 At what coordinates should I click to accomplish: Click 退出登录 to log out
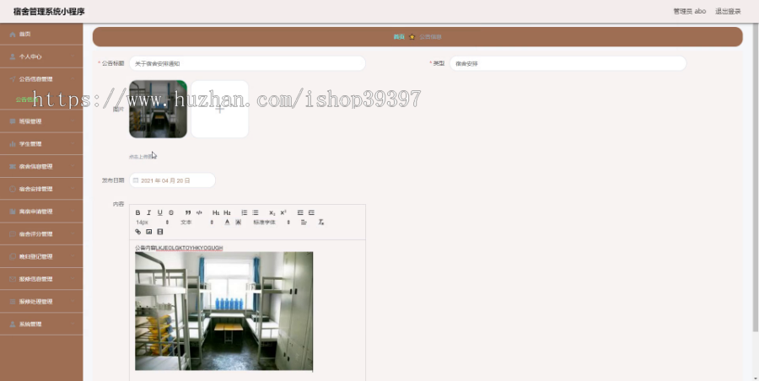point(728,11)
